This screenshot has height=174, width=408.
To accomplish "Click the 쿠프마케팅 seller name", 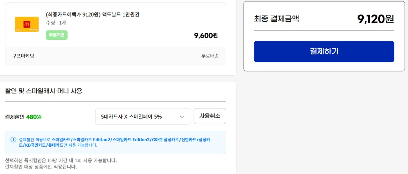I will coord(23,56).
